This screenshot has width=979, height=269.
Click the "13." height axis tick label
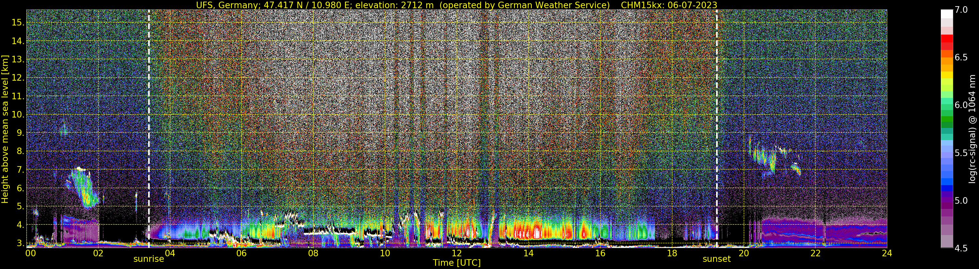[x=18, y=59]
